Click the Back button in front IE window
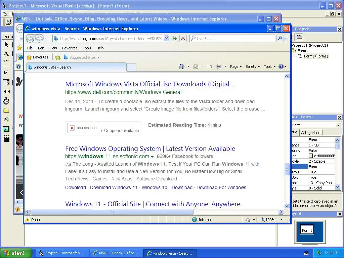Screen dimensions: 344x258 pos(30,38)
